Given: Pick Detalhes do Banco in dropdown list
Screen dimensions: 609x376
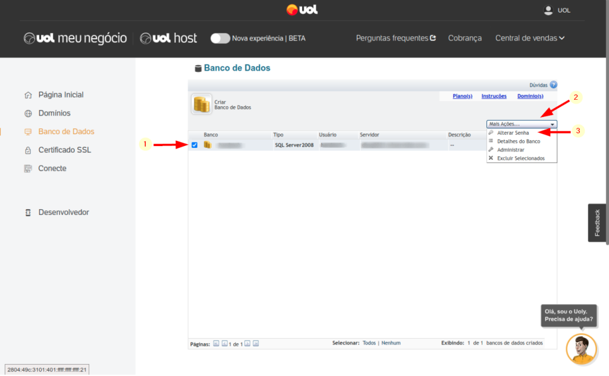Looking at the screenshot, I should (x=518, y=141).
